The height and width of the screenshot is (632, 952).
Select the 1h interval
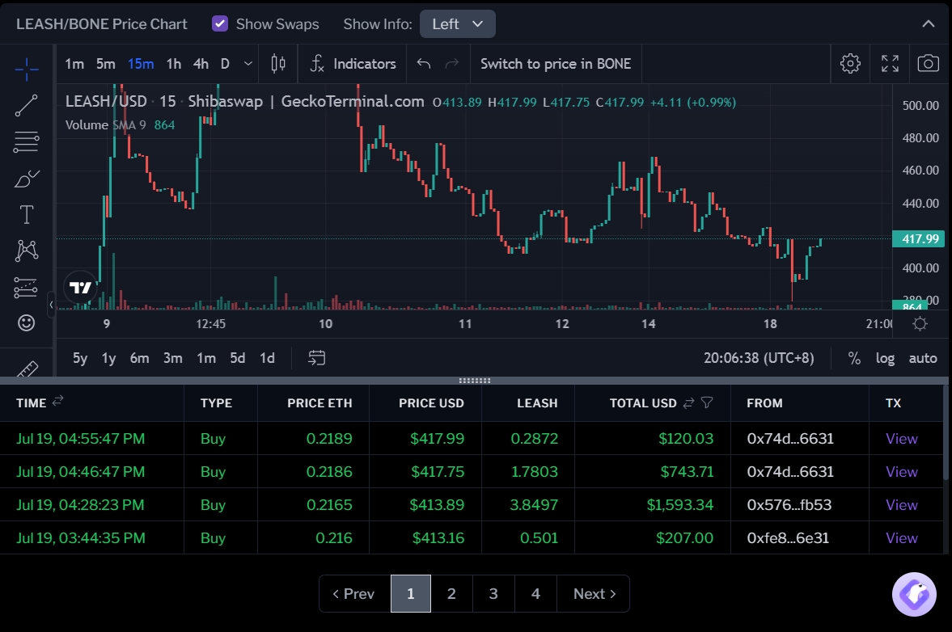(x=174, y=64)
